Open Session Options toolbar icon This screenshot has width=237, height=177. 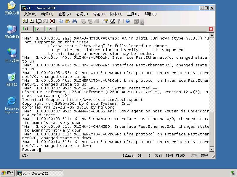click(105, 21)
